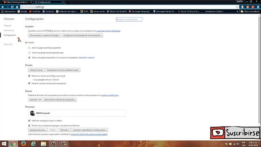Open the Descargar Sleeping Dogs bookmark
Image resolution: width=261 pixels, height=147 pixels.
[x=139, y=11]
